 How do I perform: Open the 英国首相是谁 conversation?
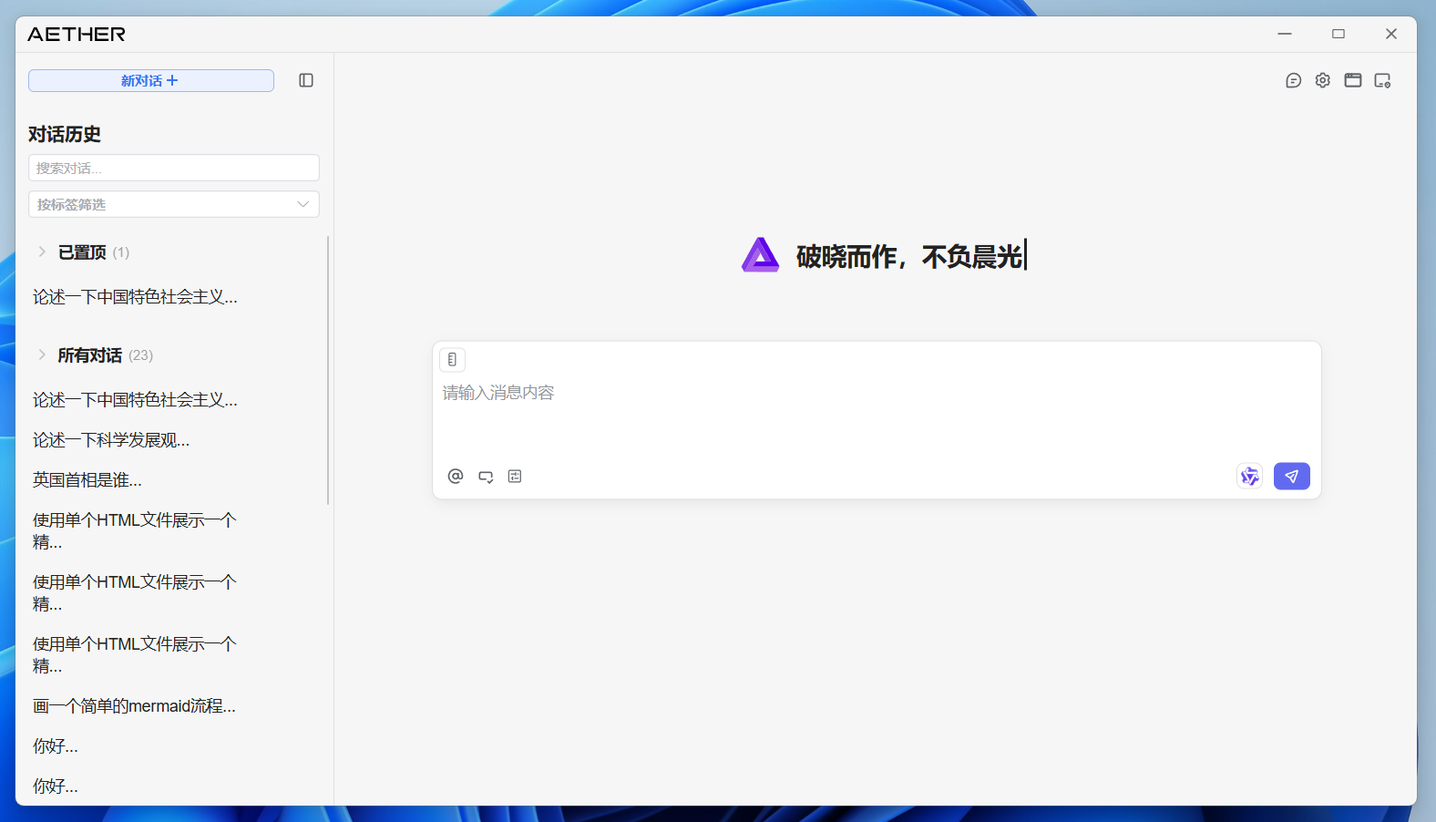coord(87,480)
